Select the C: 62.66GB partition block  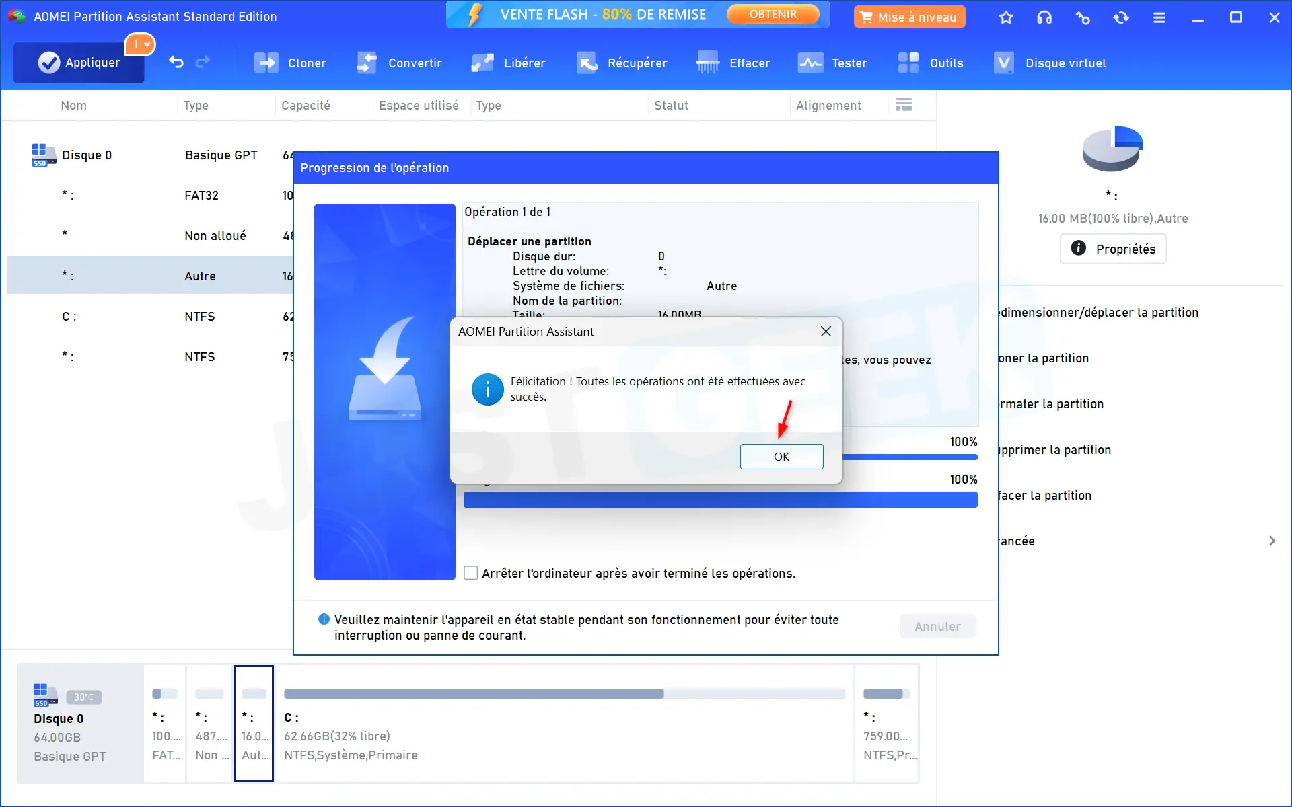565,724
